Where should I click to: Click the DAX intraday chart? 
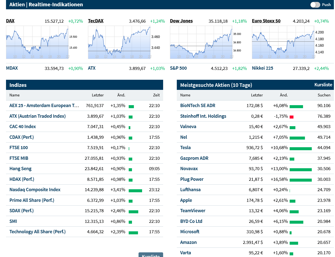(x=37, y=42)
